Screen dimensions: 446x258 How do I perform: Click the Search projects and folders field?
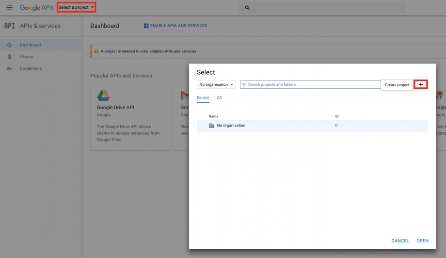[x=310, y=84]
